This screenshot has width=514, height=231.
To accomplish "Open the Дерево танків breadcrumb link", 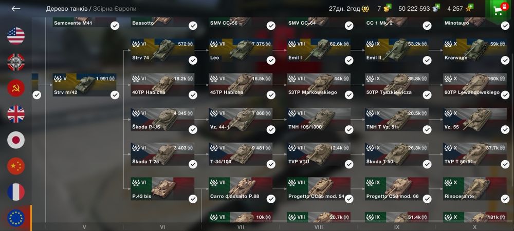I will click(67, 9).
